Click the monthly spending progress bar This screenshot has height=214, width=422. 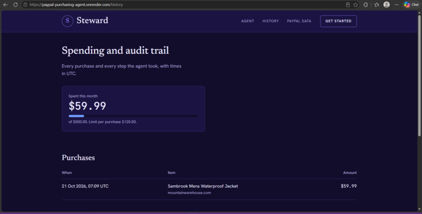tap(133, 116)
